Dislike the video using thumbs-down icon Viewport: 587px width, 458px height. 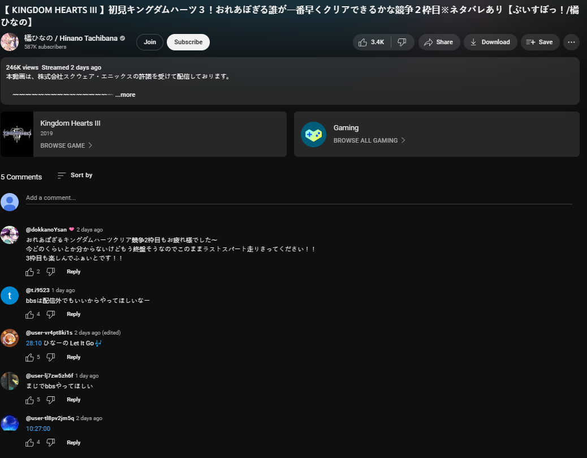[402, 42]
